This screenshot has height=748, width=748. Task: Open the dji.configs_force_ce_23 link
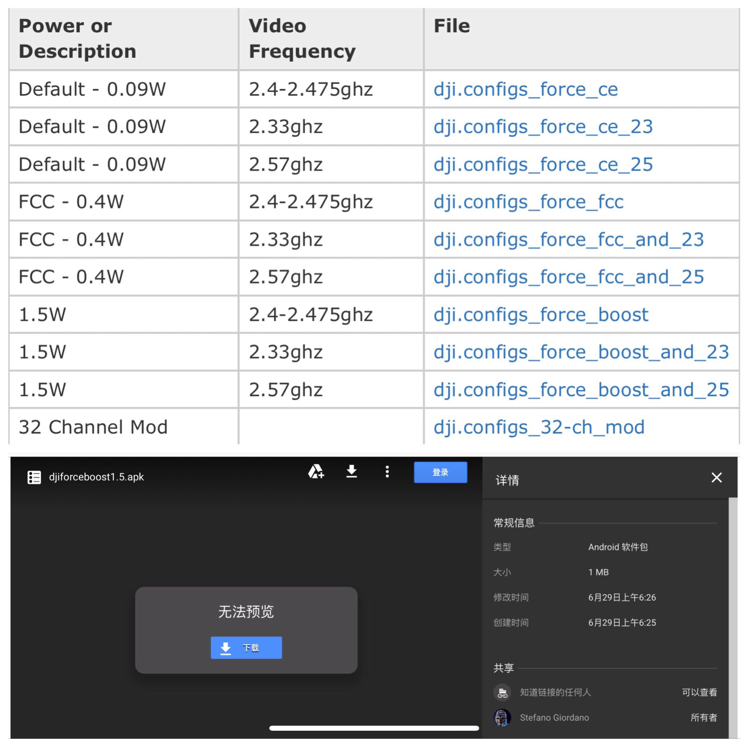pyautogui.click(x=543, y=127)
